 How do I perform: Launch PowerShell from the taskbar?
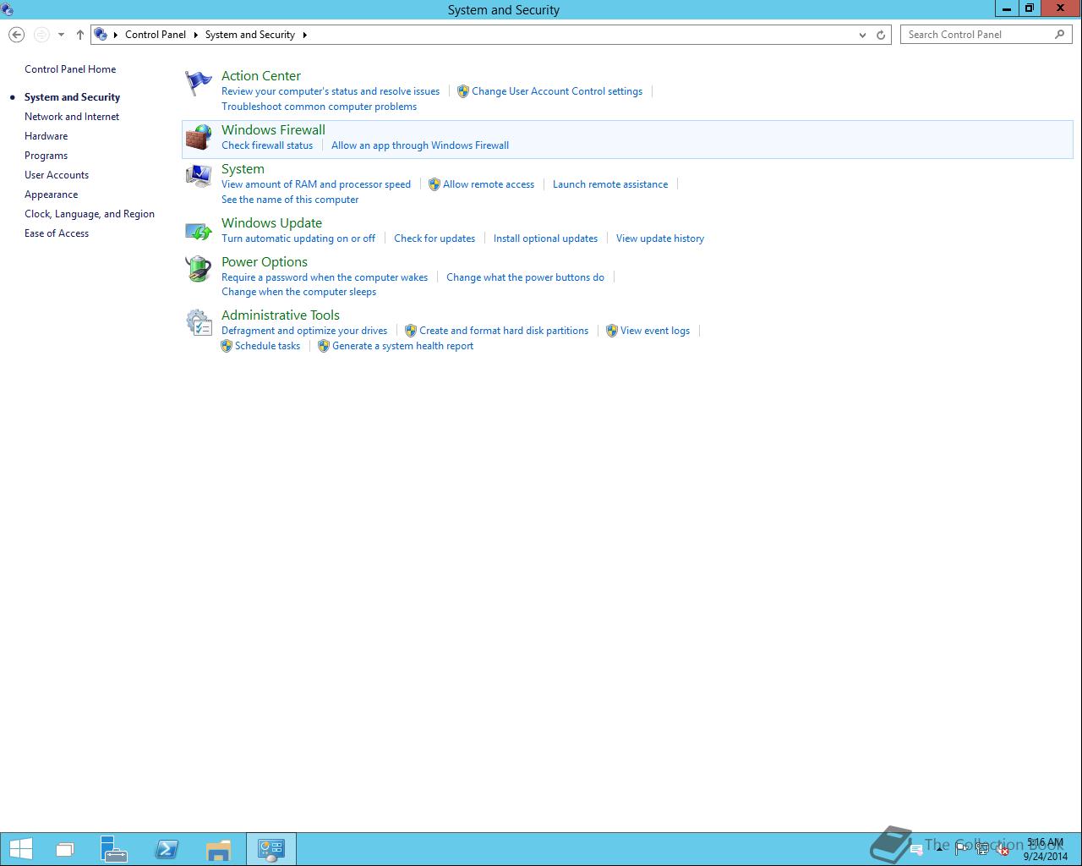pyautogui.click(x=167, y=849)
